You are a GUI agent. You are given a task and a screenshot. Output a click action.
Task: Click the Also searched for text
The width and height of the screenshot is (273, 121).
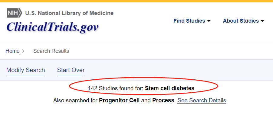[75, 100]
